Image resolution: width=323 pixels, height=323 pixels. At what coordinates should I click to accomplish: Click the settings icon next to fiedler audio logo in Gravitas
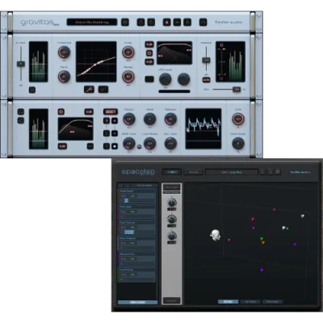pyautogui.click(x=203, y=22)
